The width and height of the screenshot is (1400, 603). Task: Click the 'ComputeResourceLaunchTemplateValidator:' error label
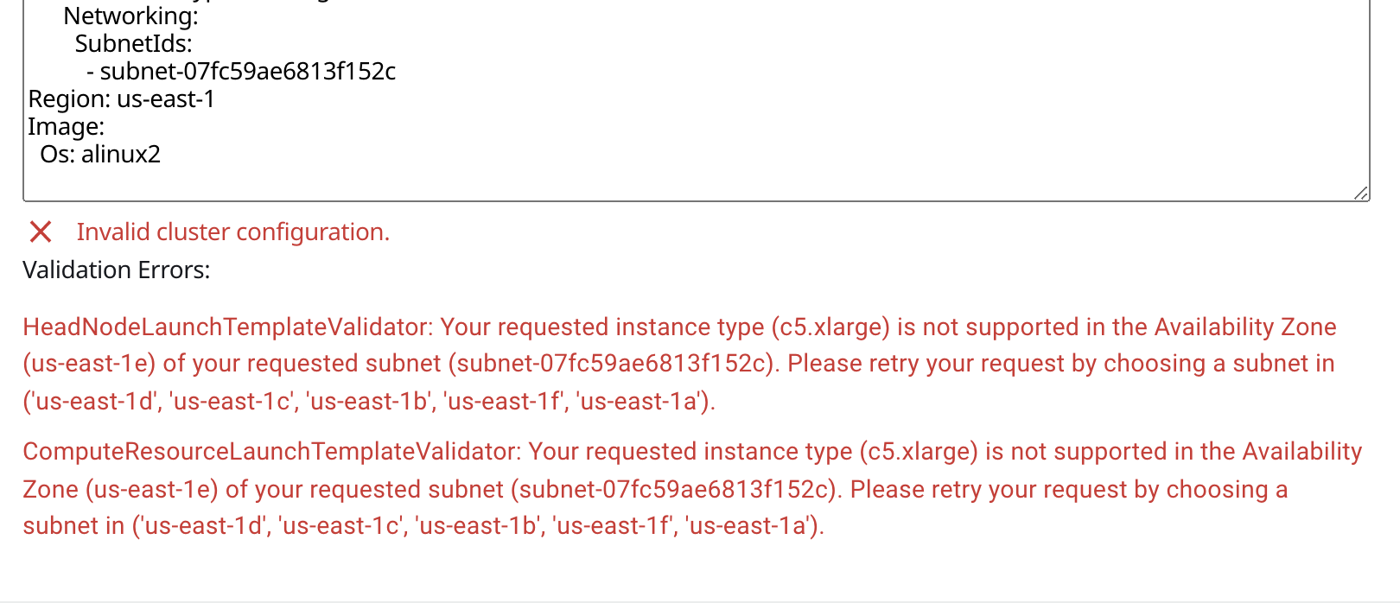(x=272, y=451)
